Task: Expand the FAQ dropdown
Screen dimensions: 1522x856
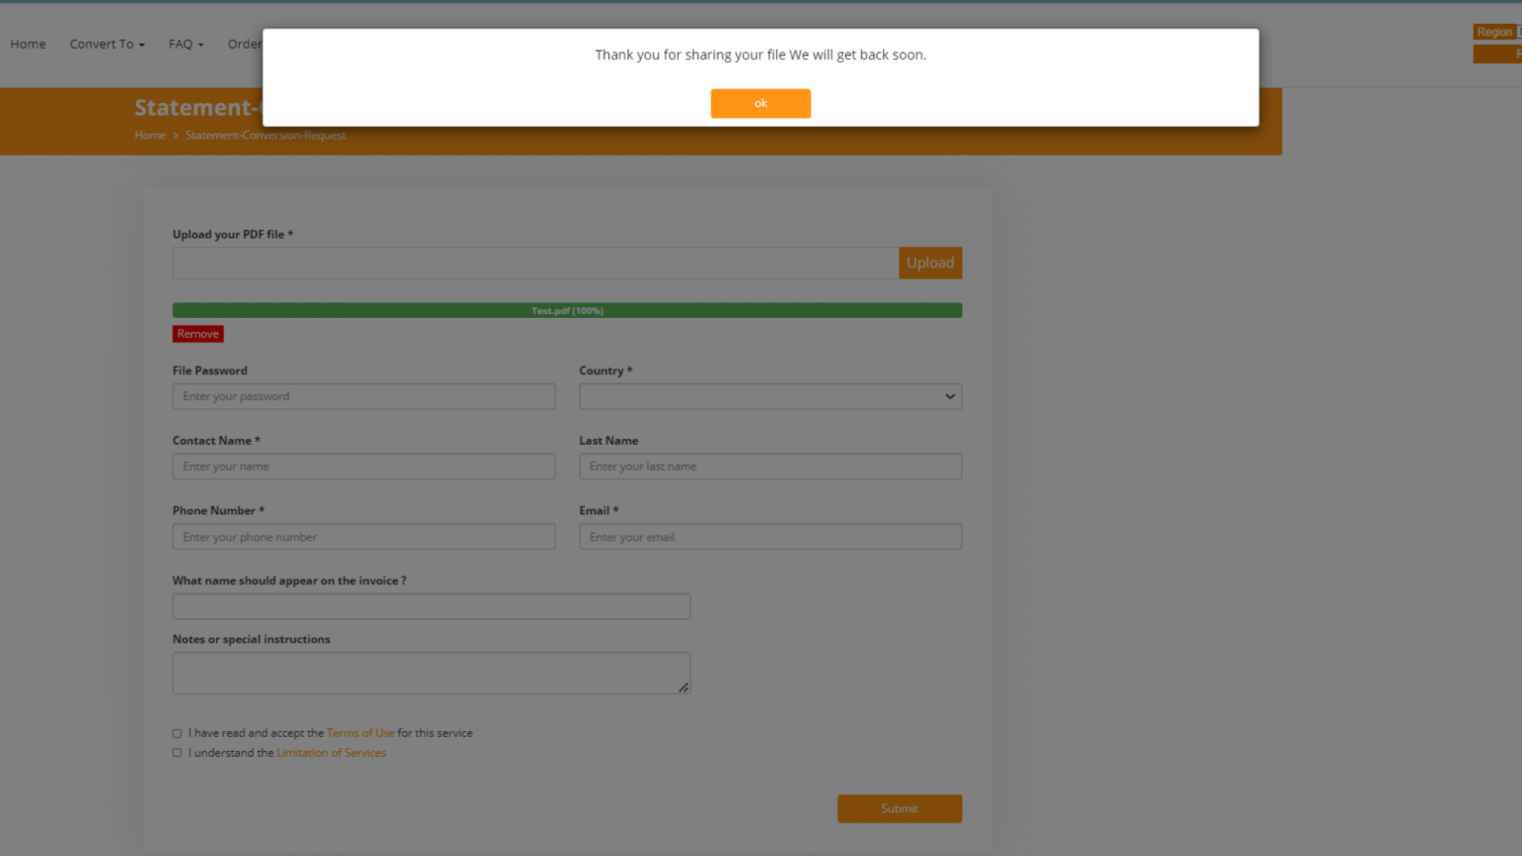Action: pyautogui.click(x=185, y=44)
